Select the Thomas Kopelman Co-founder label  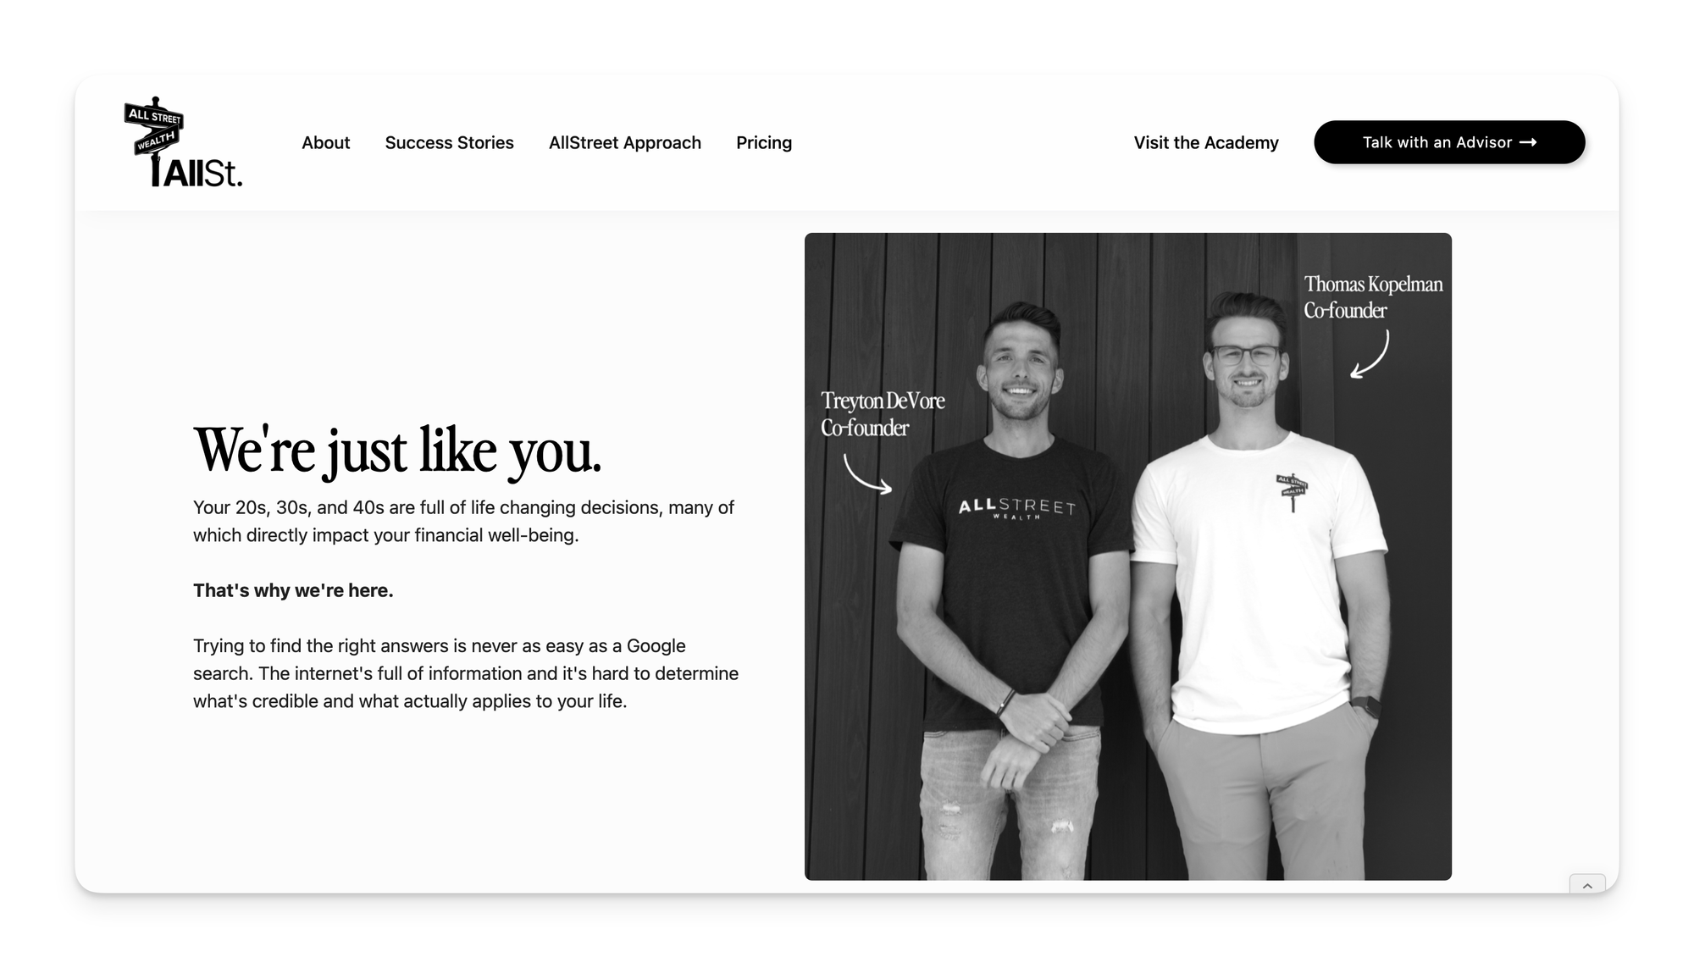pyautogui.click(x=1373, y=297)
